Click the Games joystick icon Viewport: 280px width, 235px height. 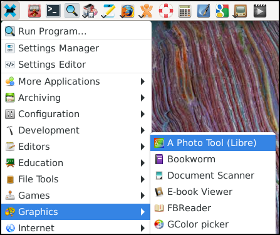pos(10,196)
